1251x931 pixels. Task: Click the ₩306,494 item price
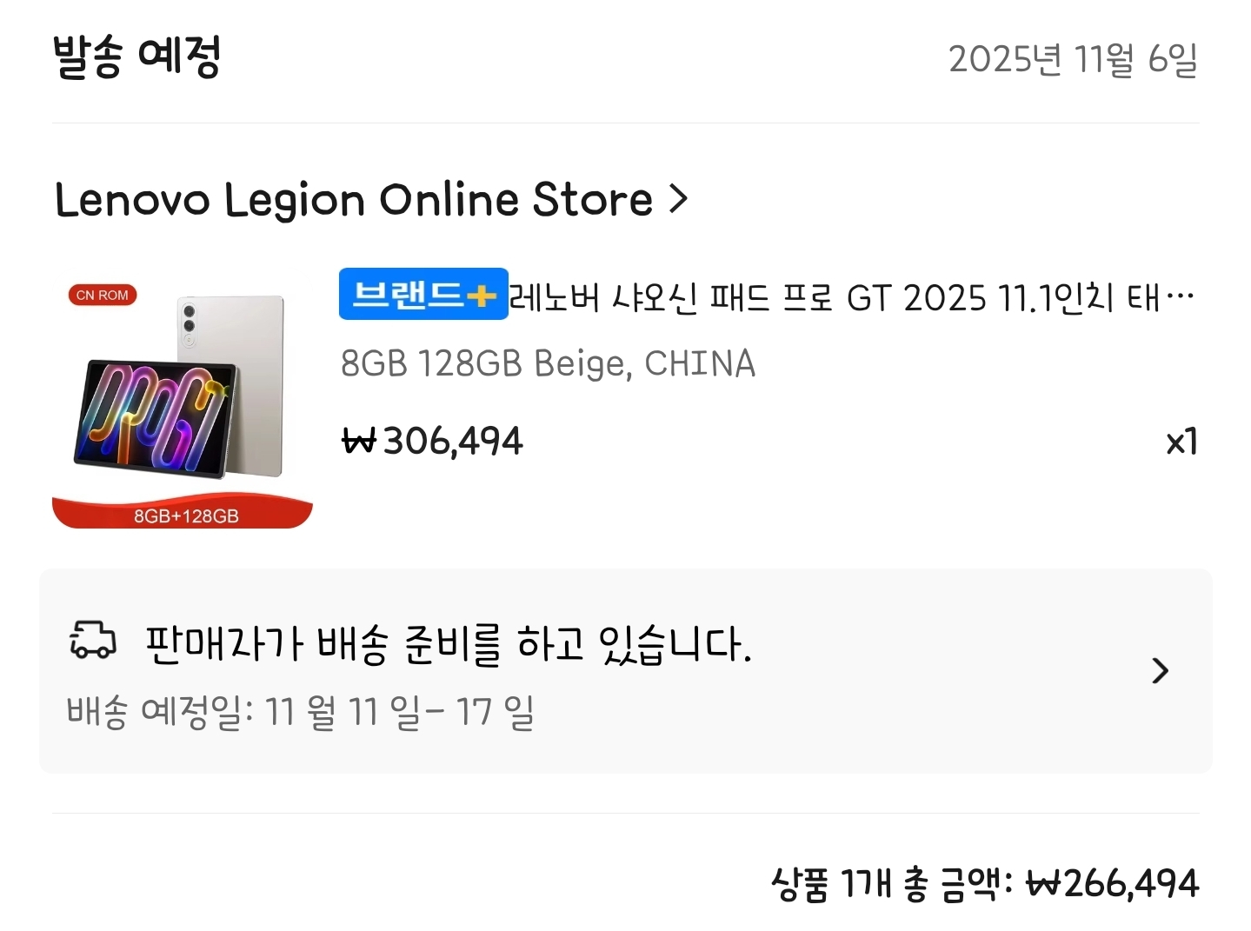[x=432, y=441]
